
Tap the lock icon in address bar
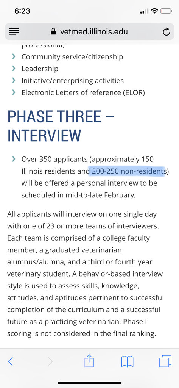(53, 31)
